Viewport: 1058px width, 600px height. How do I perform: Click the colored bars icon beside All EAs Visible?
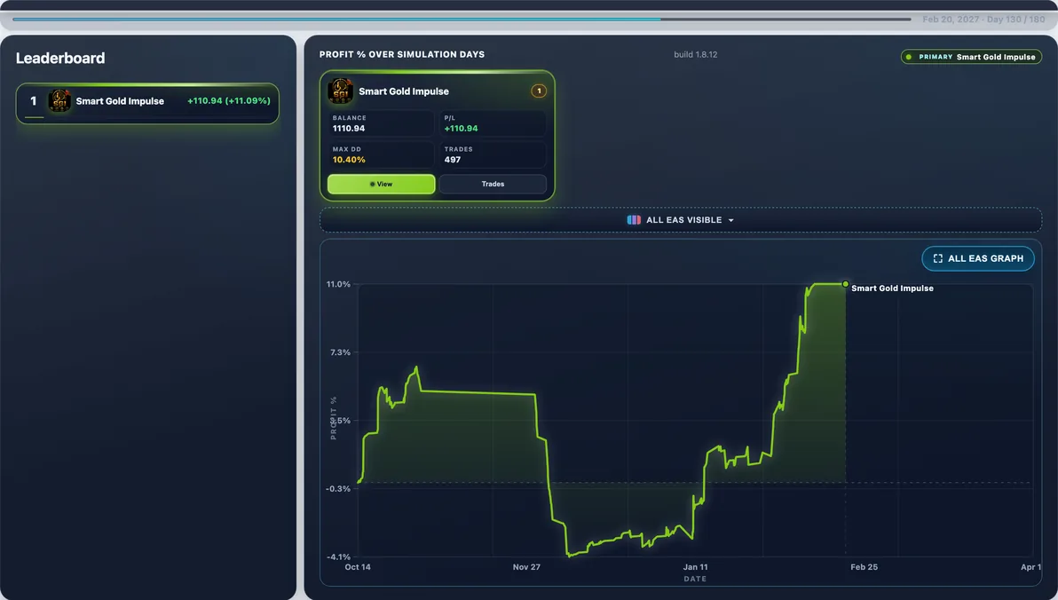tap(634, 220)
